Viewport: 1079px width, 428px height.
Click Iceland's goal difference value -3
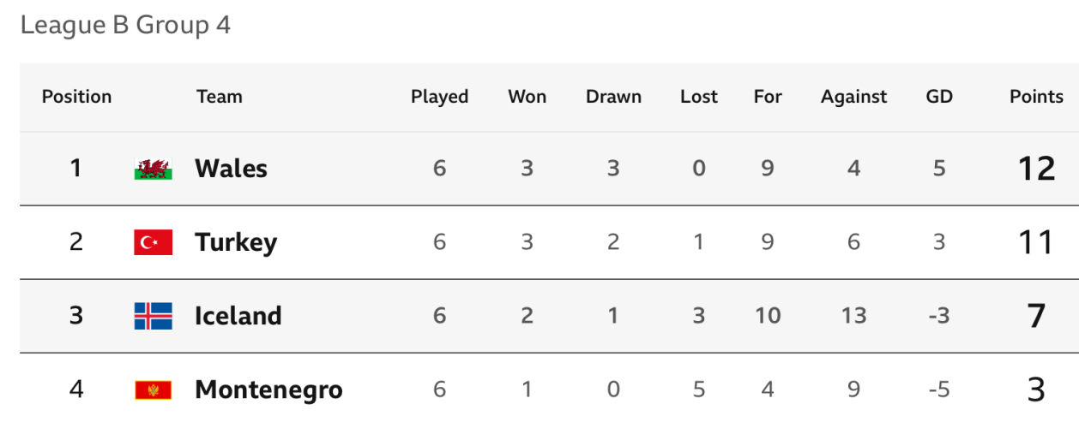coord(939,316)
